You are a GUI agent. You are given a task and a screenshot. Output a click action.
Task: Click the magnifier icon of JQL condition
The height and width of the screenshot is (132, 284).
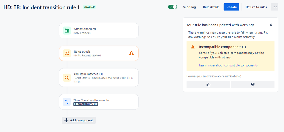click(x=67, y=78)
